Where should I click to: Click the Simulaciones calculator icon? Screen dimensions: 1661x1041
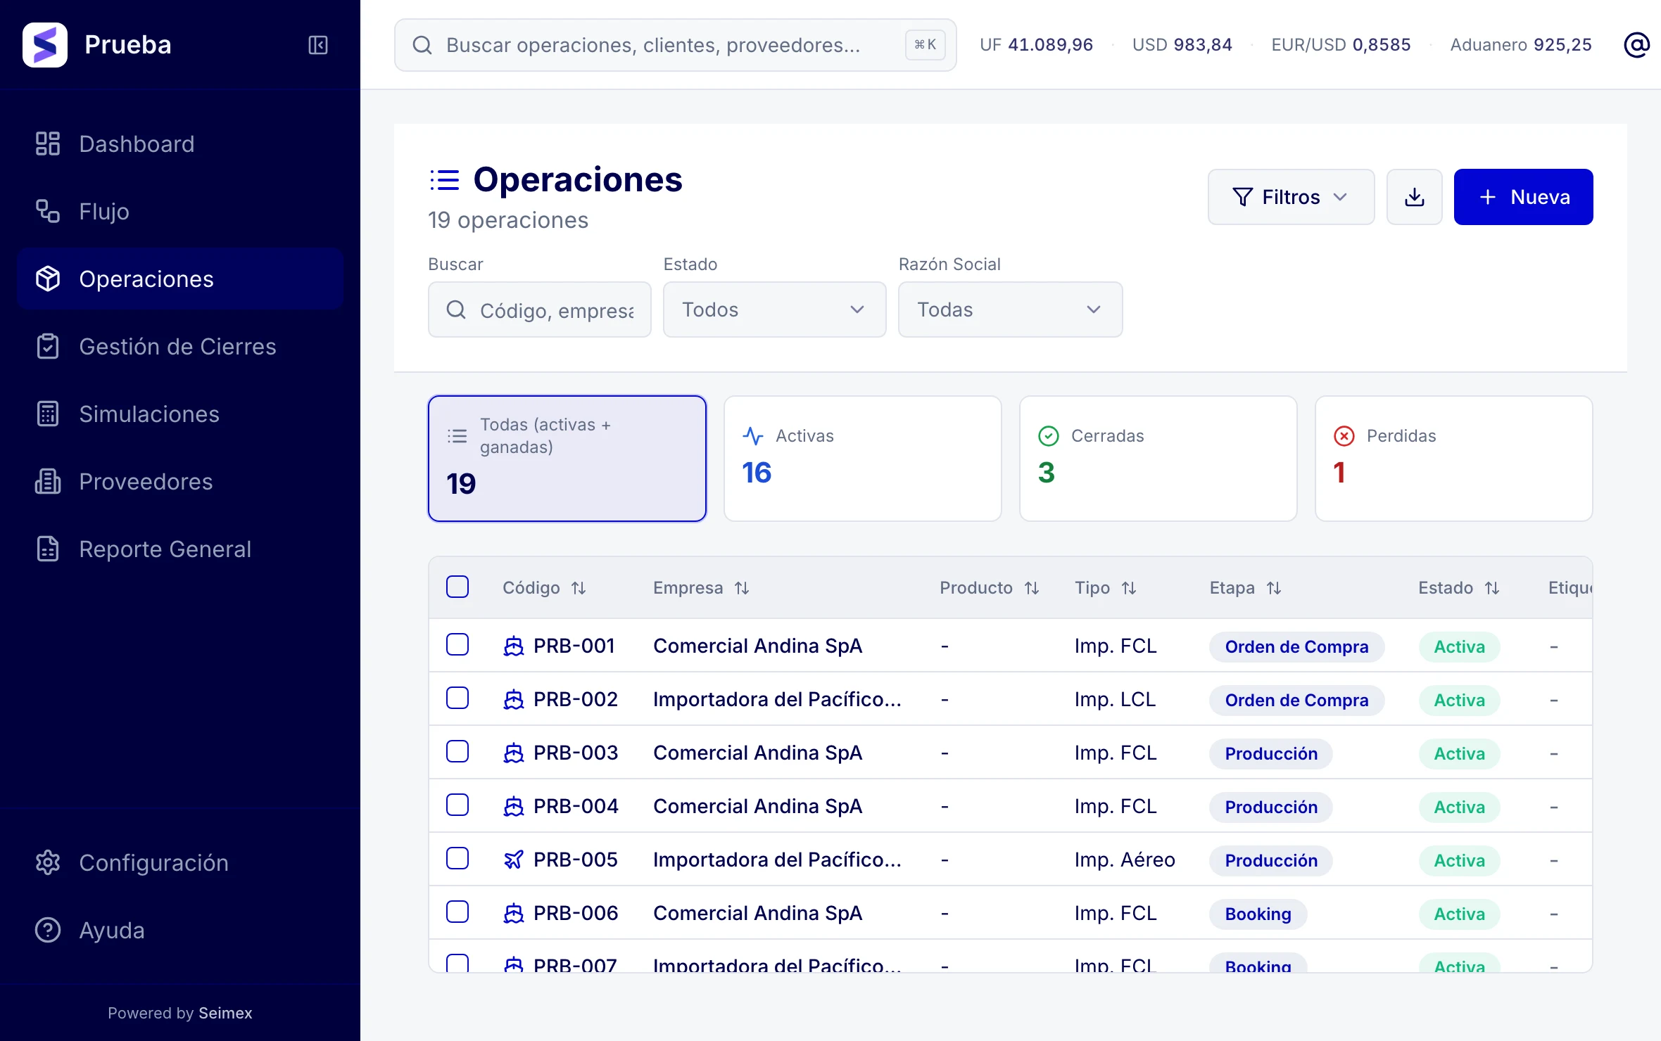(x=48, y=414)
